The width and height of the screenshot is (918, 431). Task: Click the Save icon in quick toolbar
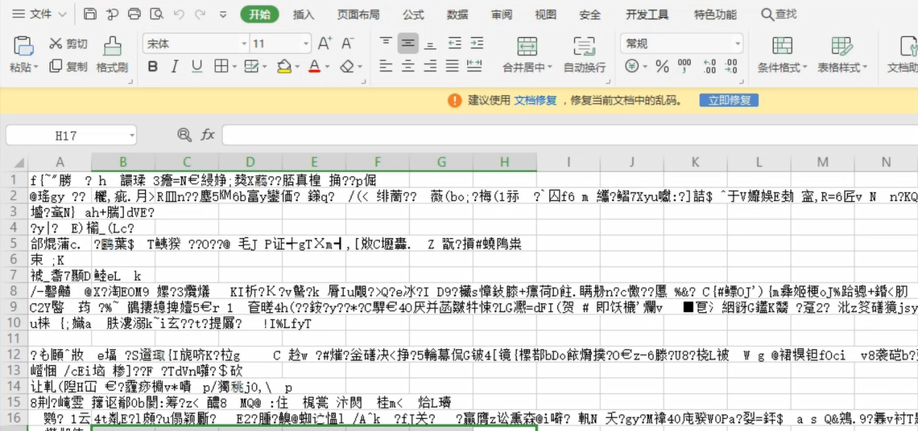tap(90, 14)
